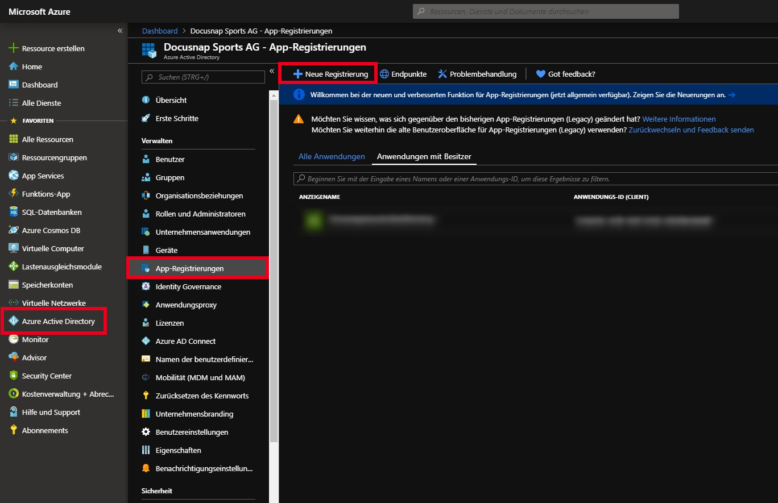Select Organisationsbeziehungen menu entry
Image resolution: width=778 pixels, height=503 pixels.
point(198,196)
